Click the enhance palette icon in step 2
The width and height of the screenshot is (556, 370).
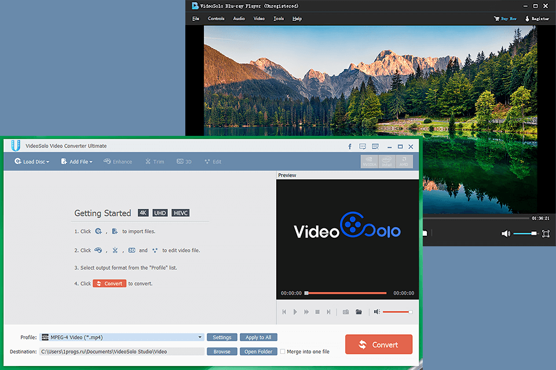tap(98, 250)
